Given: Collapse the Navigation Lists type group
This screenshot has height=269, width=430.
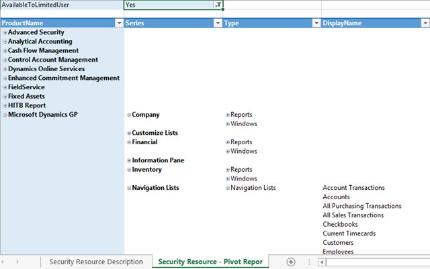Looking at the screenshot, I should (x=228, y=188).
